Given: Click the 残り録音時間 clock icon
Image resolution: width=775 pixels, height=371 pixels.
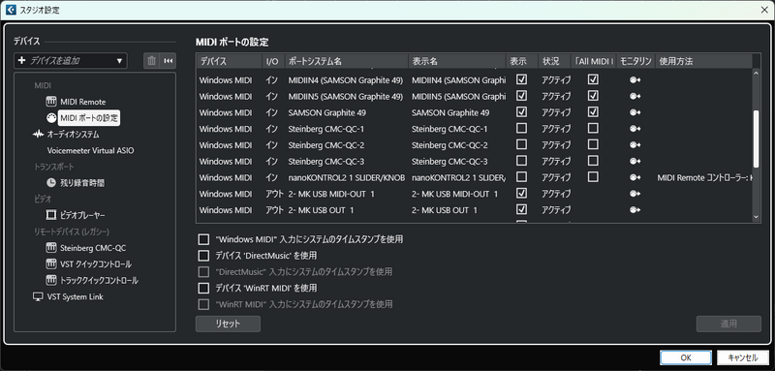Looking at the screenshot, I should 51,183.
